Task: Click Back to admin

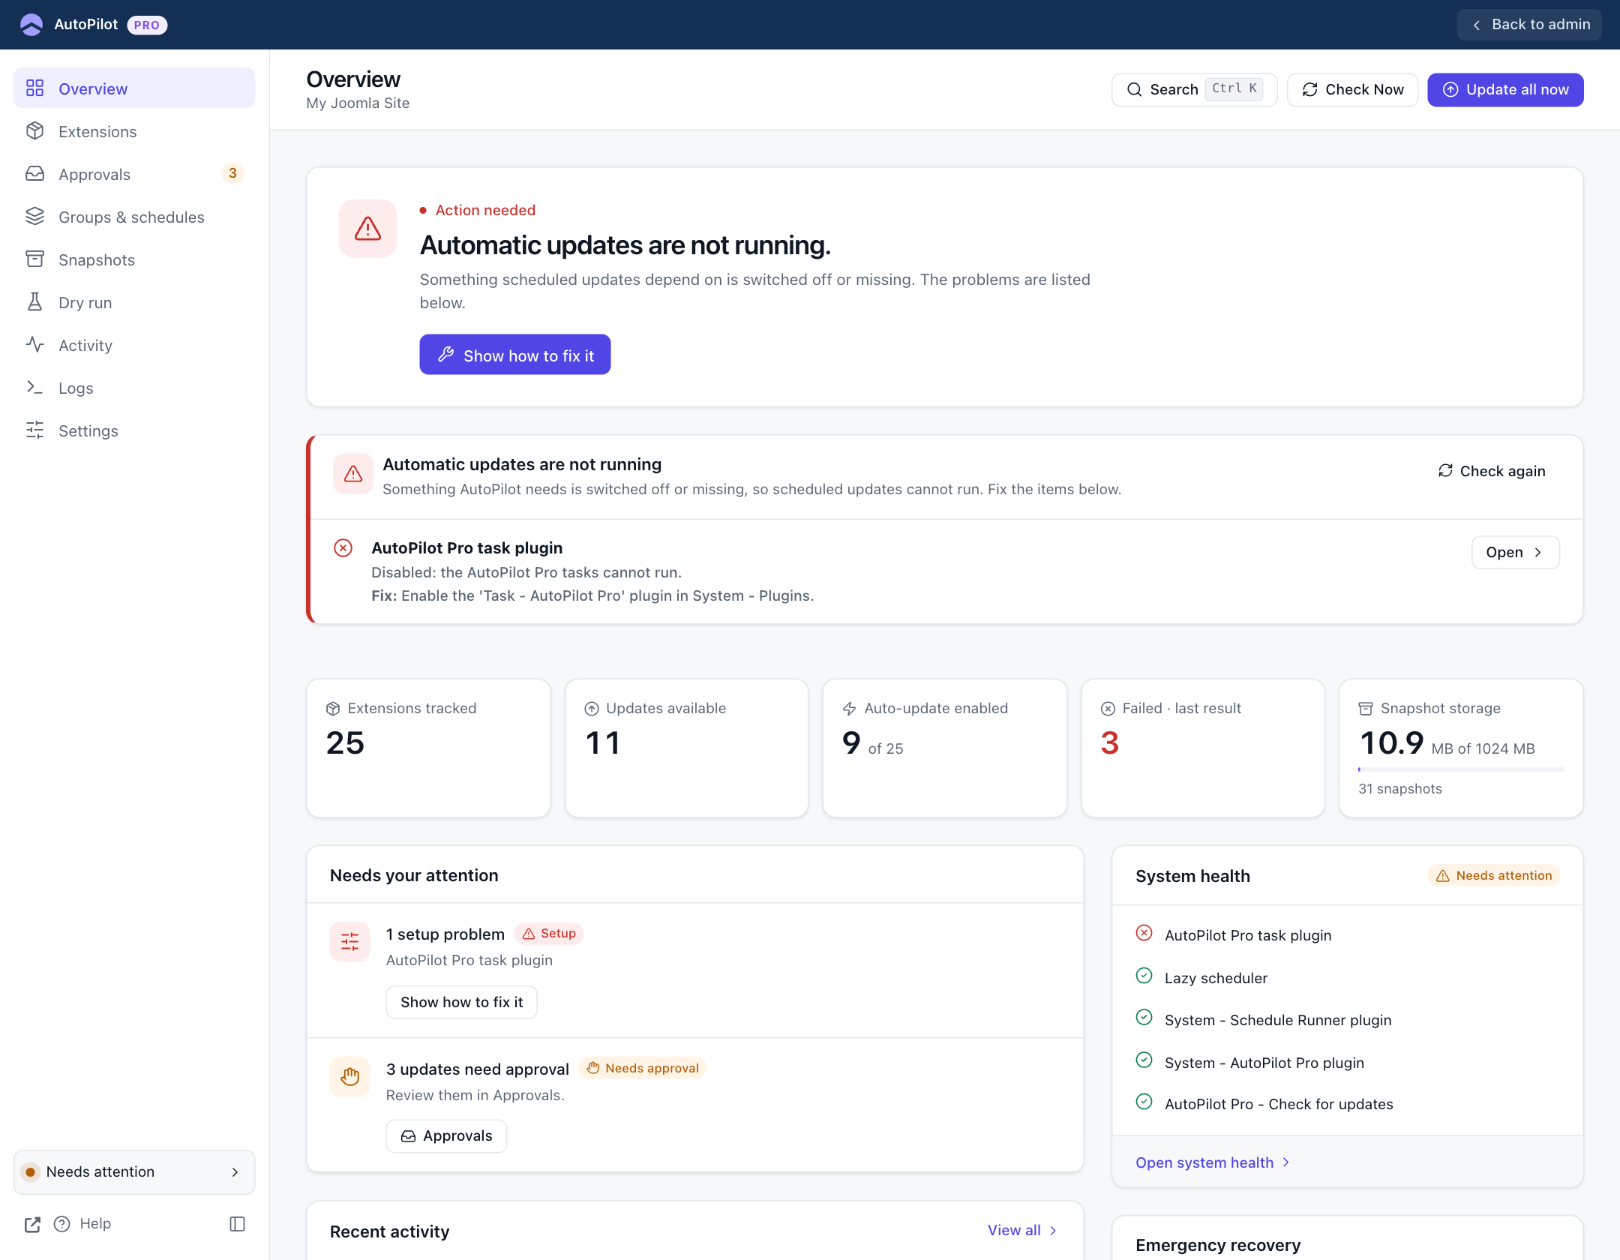Action: [1529, 25]
